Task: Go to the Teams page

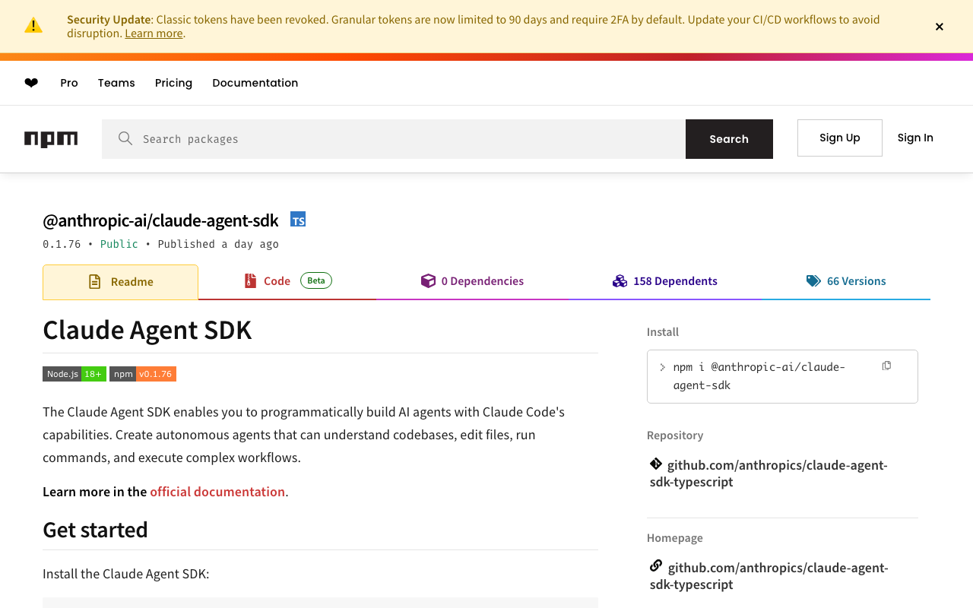Action: coord(116,83)
